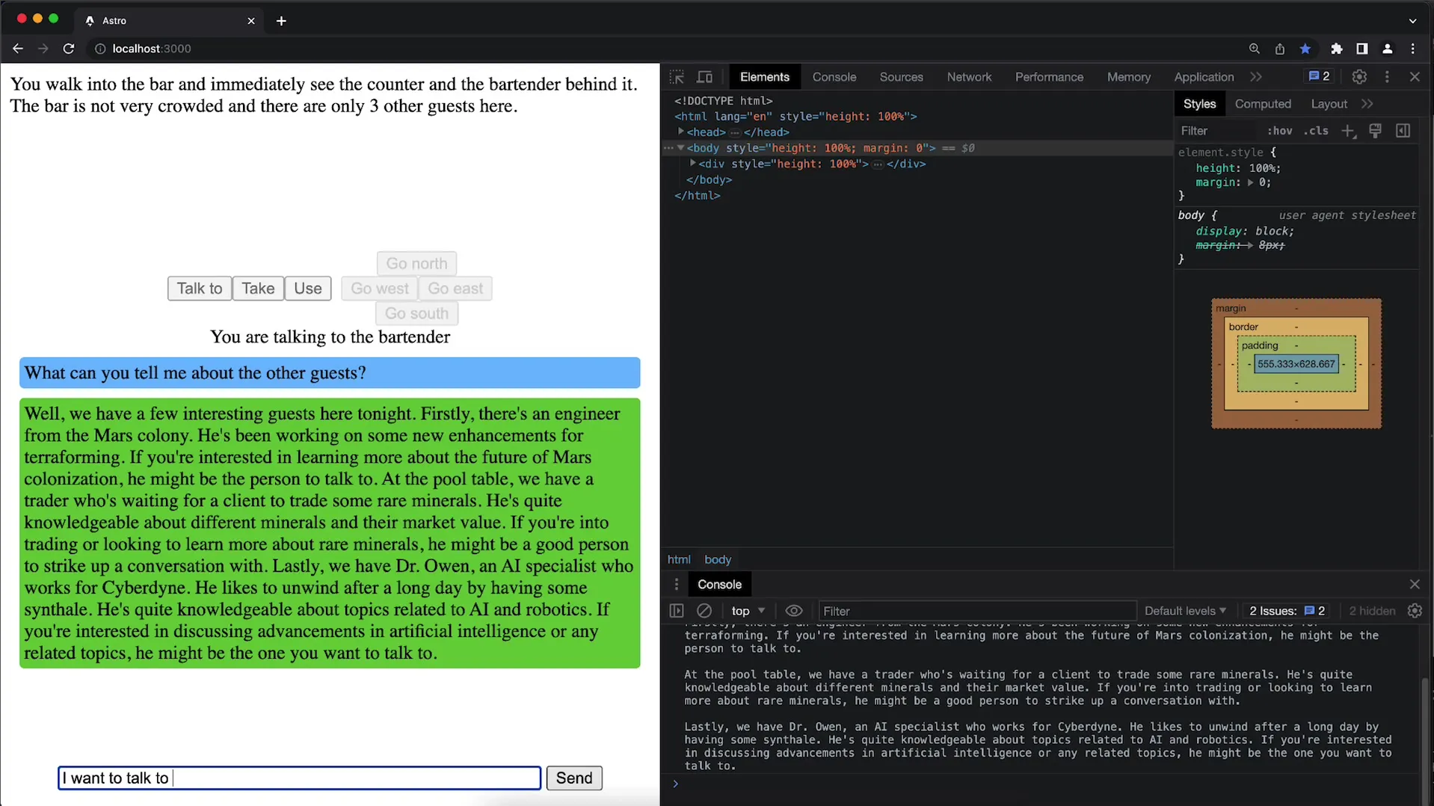1434x806 pixels.
Task: Open console drawer three-dot menu
Action: [x=677, y=585]
